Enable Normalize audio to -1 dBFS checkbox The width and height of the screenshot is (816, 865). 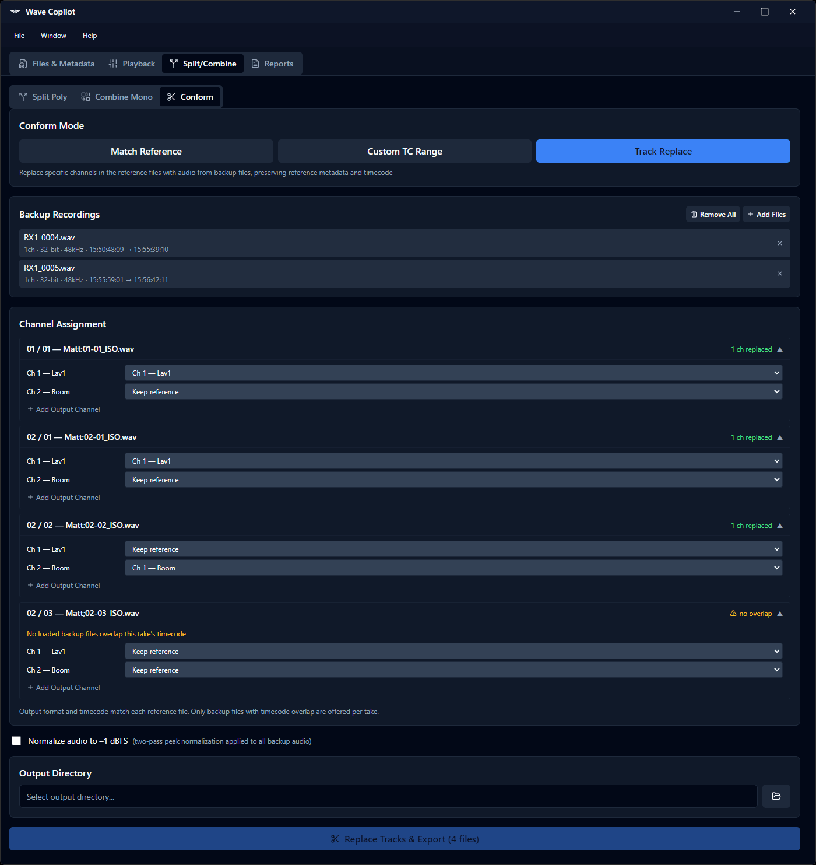click(16, 741)
